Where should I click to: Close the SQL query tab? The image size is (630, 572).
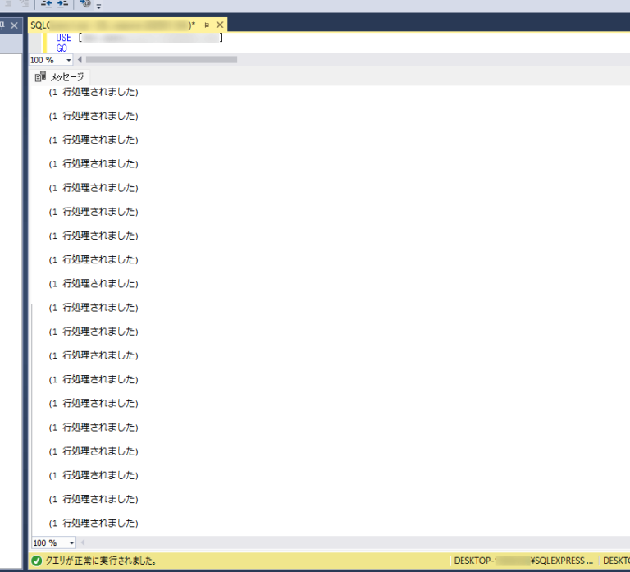click(x=220, y=25)
